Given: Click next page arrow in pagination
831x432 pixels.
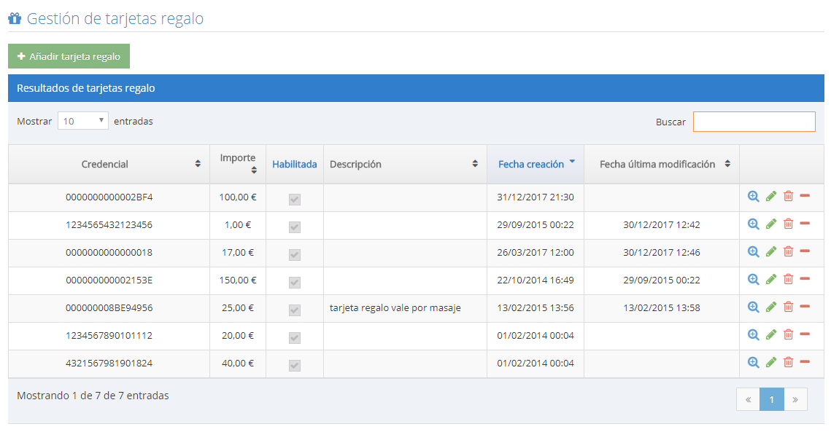Looking at the screenshot, I should coord(795,398).
